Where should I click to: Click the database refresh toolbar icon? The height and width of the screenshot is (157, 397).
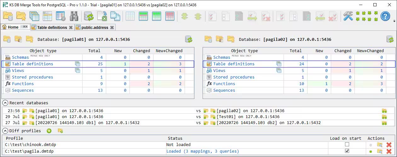[89, 16]
